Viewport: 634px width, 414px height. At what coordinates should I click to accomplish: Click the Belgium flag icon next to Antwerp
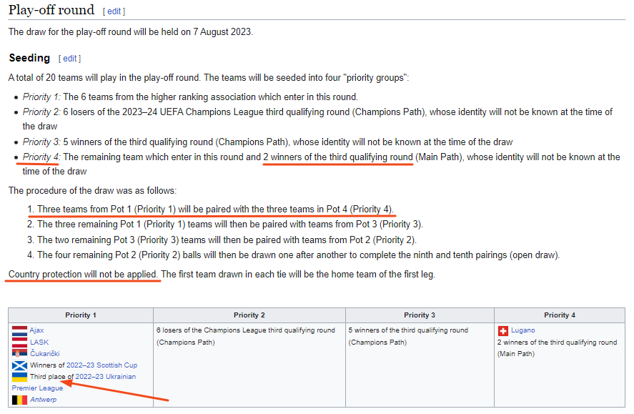click(19, 400)
